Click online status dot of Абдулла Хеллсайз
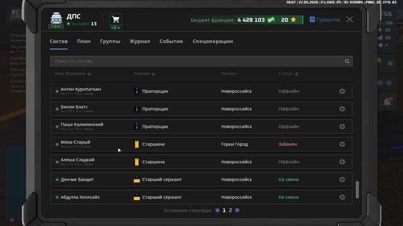Screen dimensions: 403x226 coord(57,197)
